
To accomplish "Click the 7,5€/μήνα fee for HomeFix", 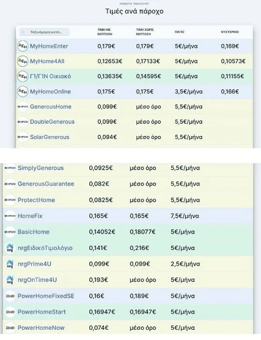I will (x=185, y=216).
